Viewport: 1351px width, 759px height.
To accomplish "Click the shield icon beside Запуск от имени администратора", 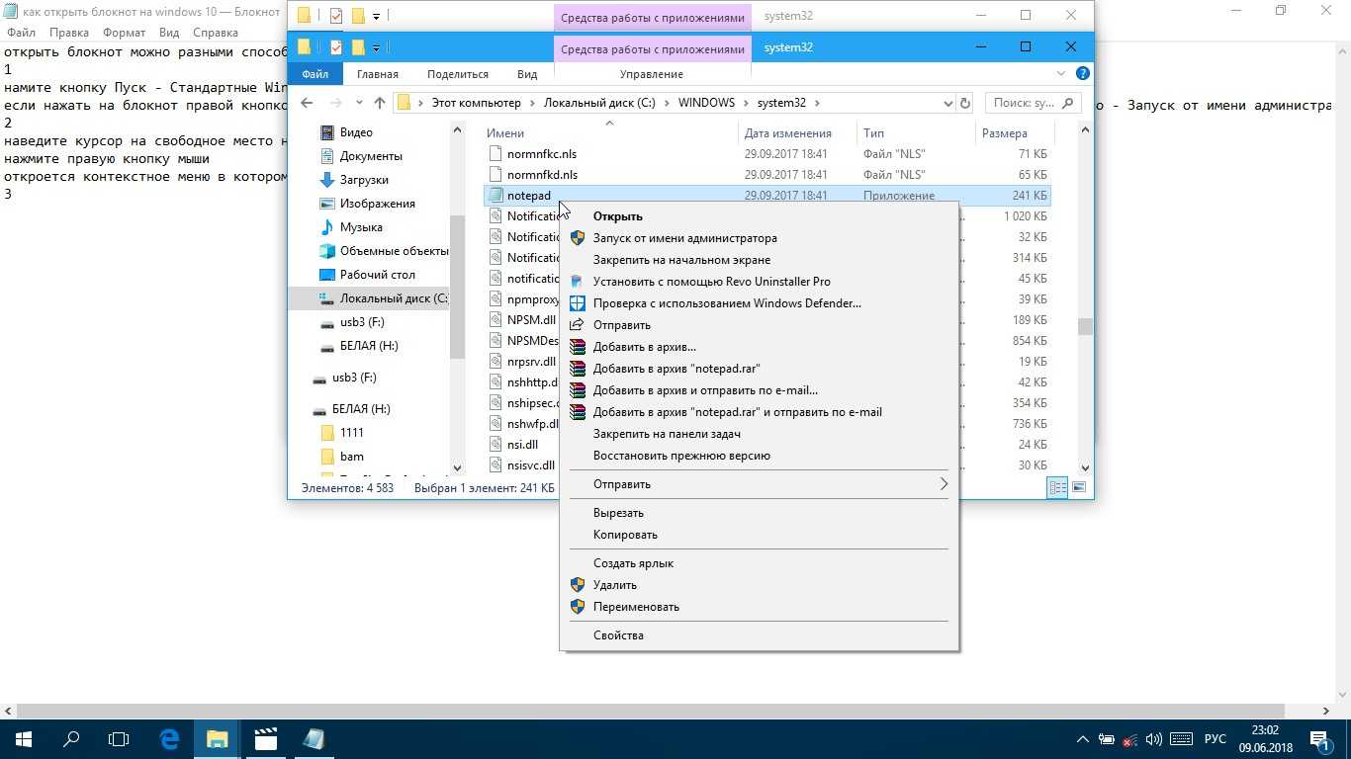I will pyautogui.click(x=578, y=238).
